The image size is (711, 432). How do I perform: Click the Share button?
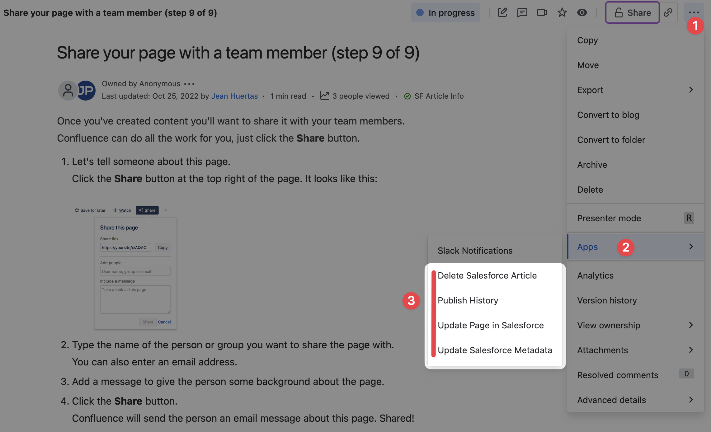(x=632, y=13)
